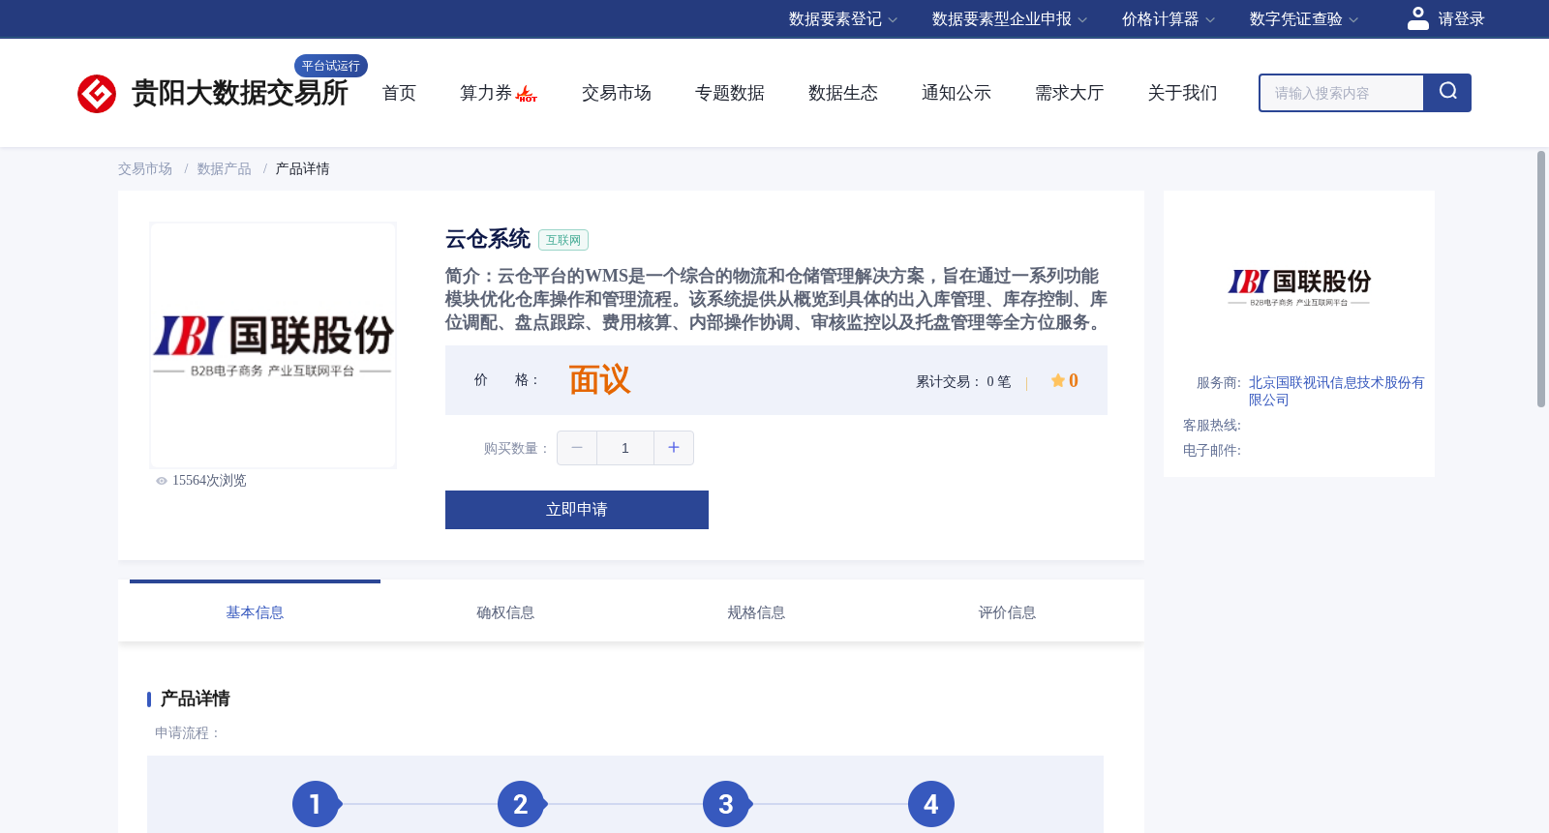
Task: Open 交易市场 in main navigation
Action: 617,93
